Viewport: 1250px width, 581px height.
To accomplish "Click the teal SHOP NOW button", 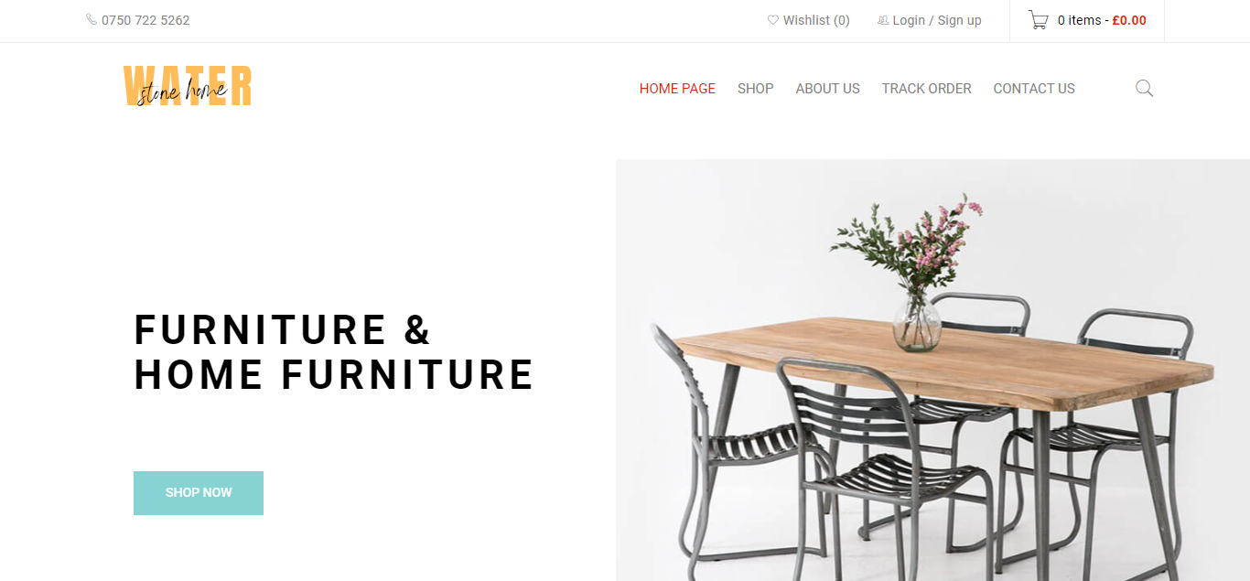I will click(x=199, y=493).
